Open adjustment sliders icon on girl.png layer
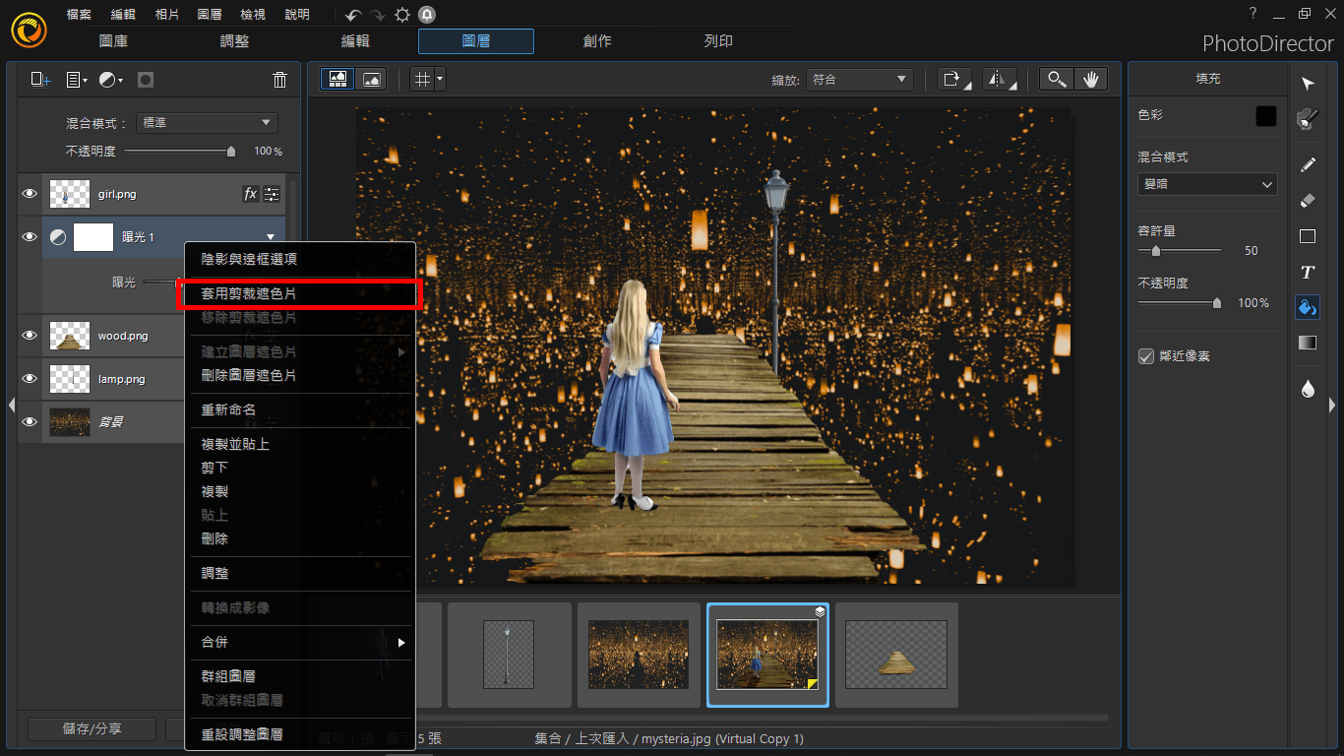The height and width of the screenshot is (756, 1344). point(272,194)
